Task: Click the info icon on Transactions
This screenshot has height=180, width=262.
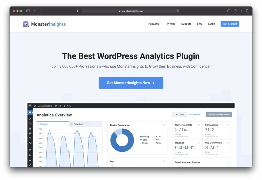Action: (x=228, y=125)
